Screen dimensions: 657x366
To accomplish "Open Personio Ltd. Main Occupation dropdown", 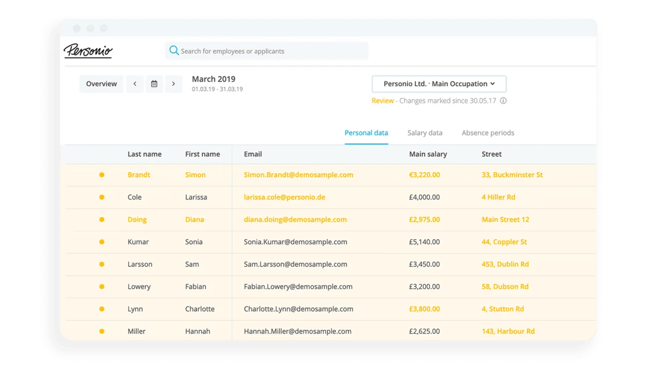I will 439,84.
